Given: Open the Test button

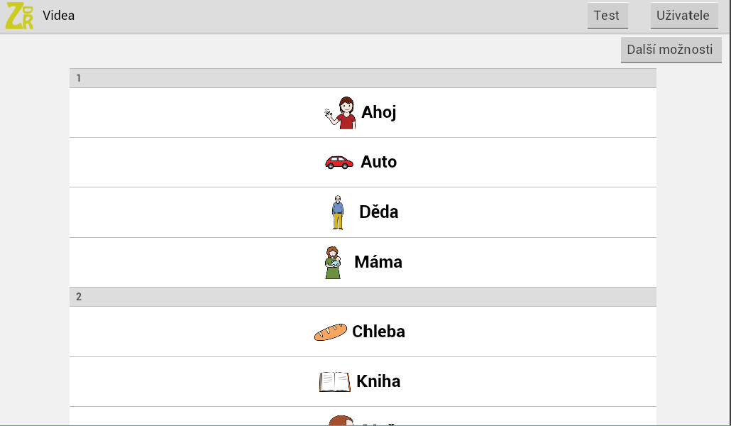Looking at the screenshot, I should (607, 16).
